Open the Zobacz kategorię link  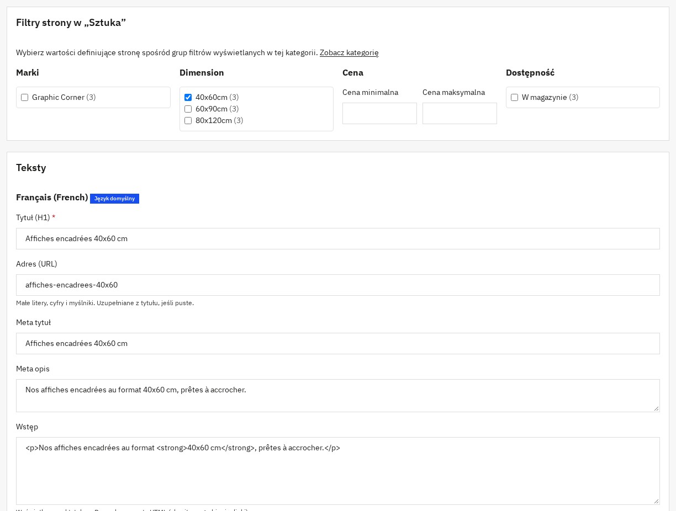pyautogui.click(x=349, y=53)
